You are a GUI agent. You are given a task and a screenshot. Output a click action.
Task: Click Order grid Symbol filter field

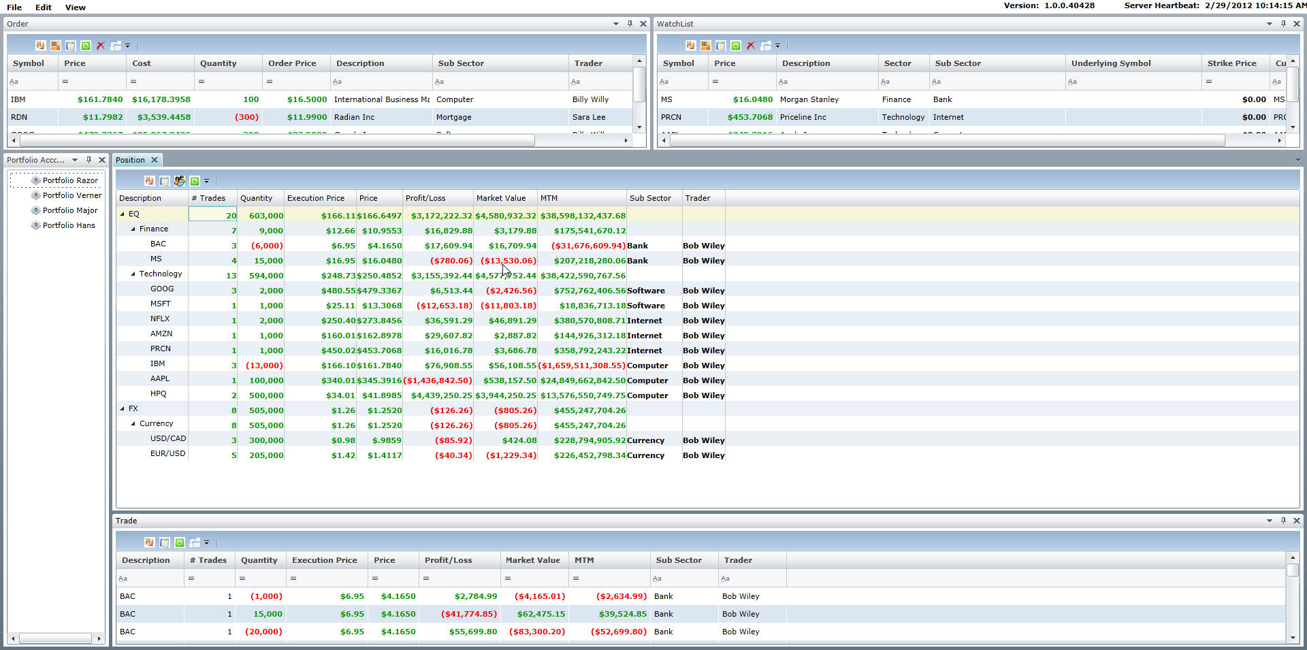[x=33, y=82]
